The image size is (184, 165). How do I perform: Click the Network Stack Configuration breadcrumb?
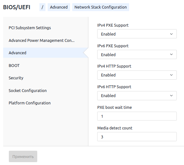pyautogui.click(x=101, y=7)
